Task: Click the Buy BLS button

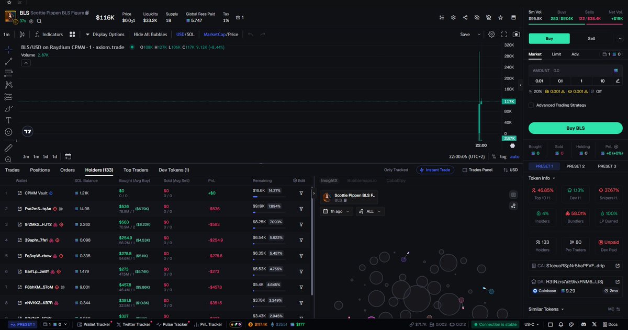Action: [x=575, y=128]
